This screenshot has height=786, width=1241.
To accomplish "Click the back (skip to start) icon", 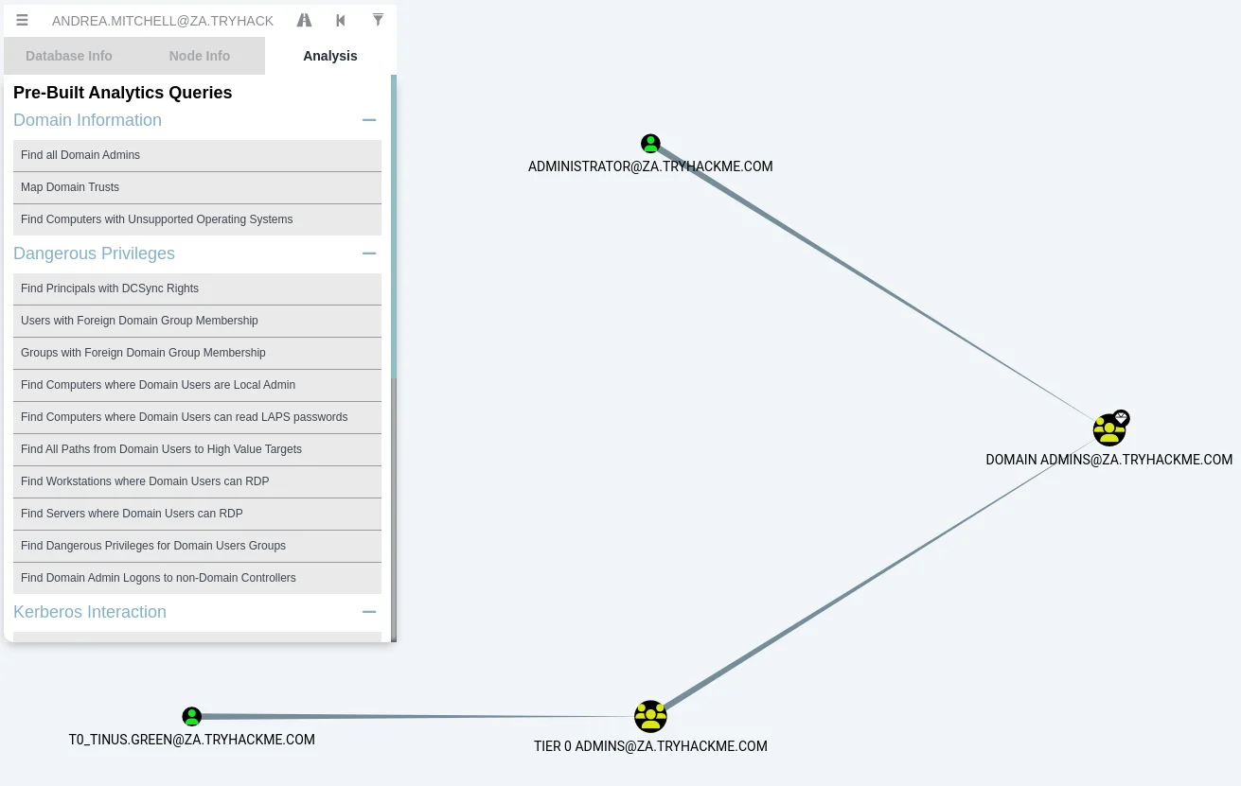I will (x=341, y=20).
